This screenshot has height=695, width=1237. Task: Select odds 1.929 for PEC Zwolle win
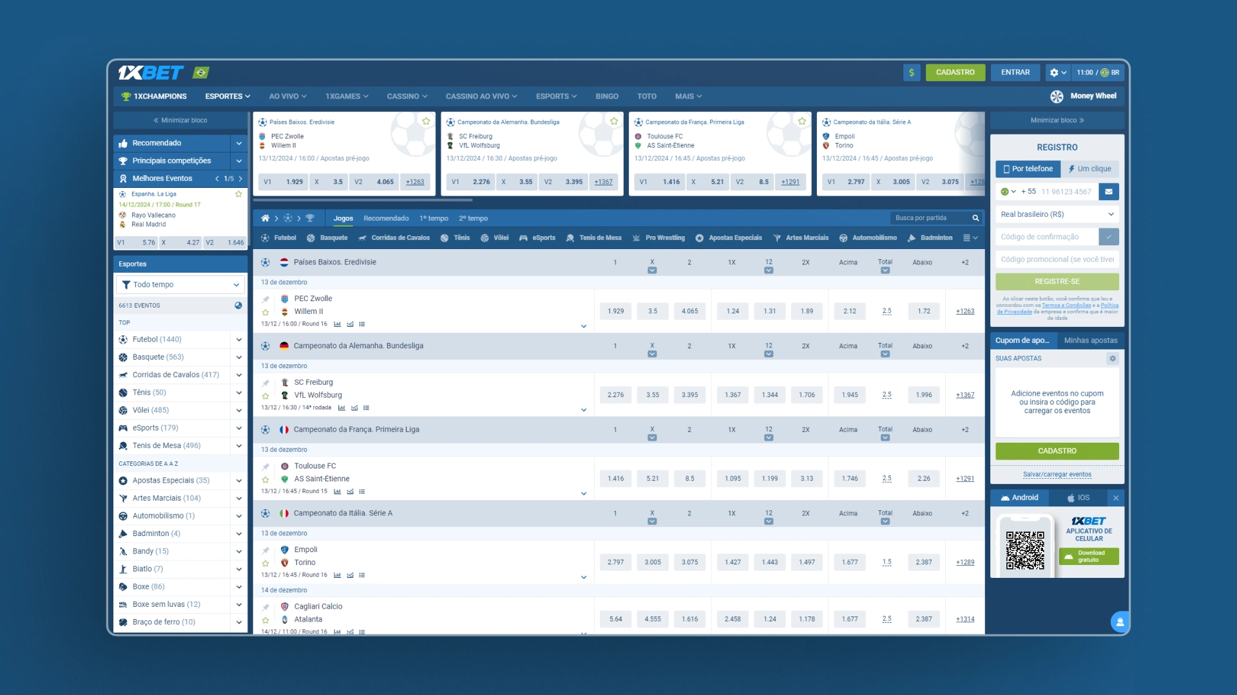tap(615, 311)
